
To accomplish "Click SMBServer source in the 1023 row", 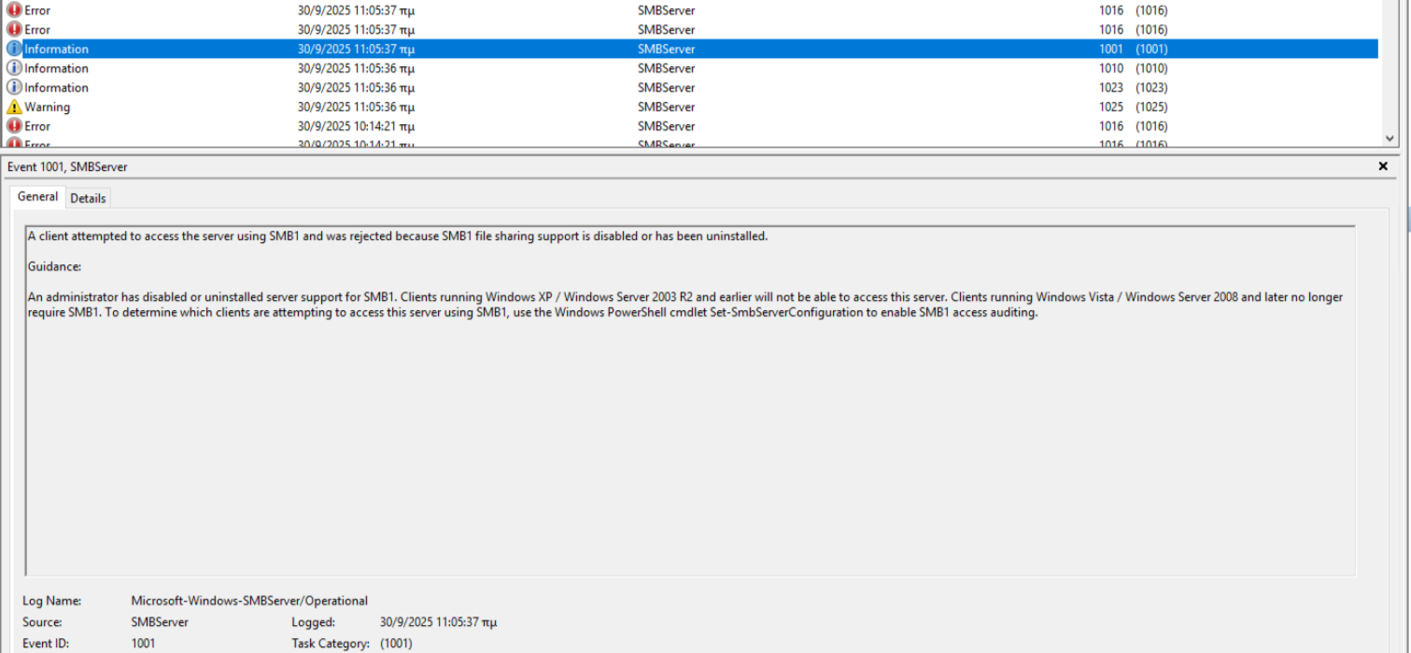I will [x=666, y=88].
